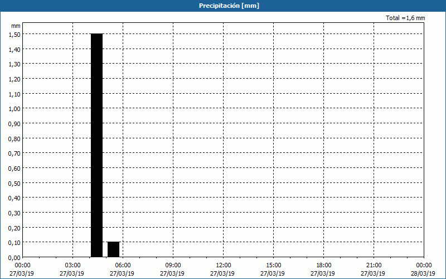This screenshot has width=446, height=279.
Task: Select the tall 1,50 mm precipitation bar
Action: pyautogui.click(x=96, y=145)
